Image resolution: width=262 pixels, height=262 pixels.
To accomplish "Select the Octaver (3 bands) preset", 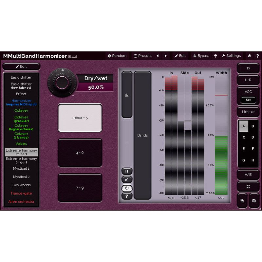I will [x=21, y=136].
